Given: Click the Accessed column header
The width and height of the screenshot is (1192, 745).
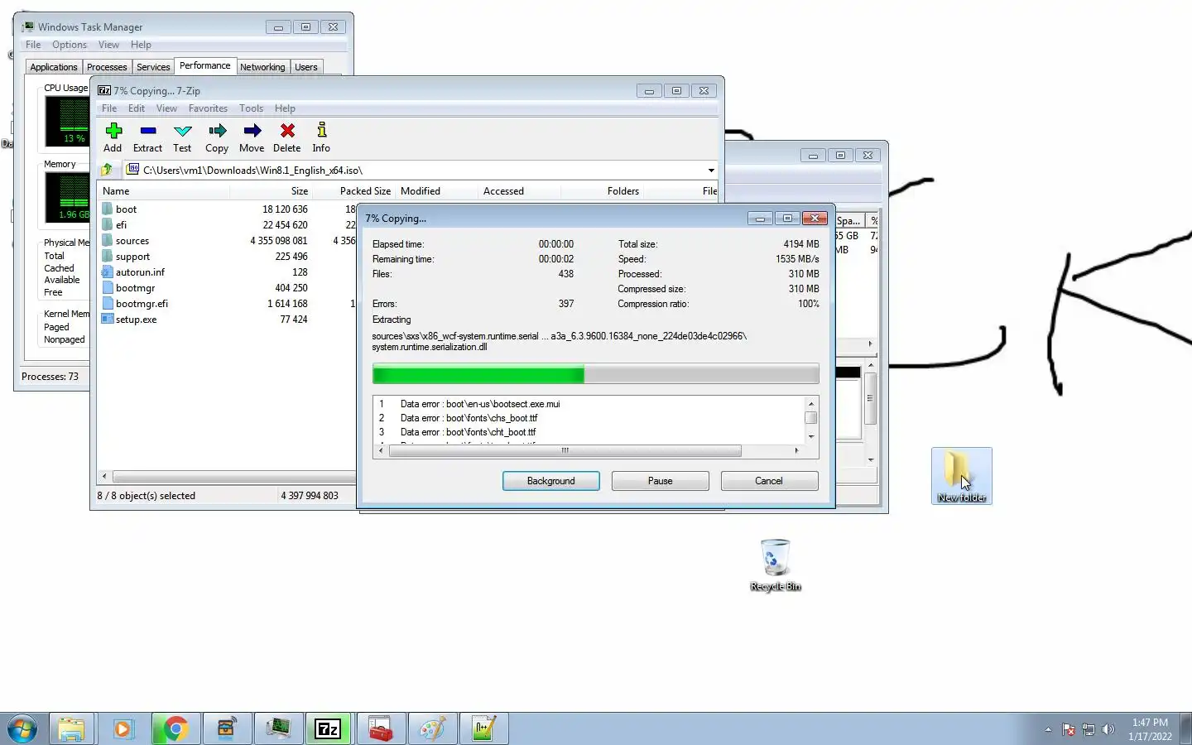Looking at the screenshot, I should pos(519,191).
